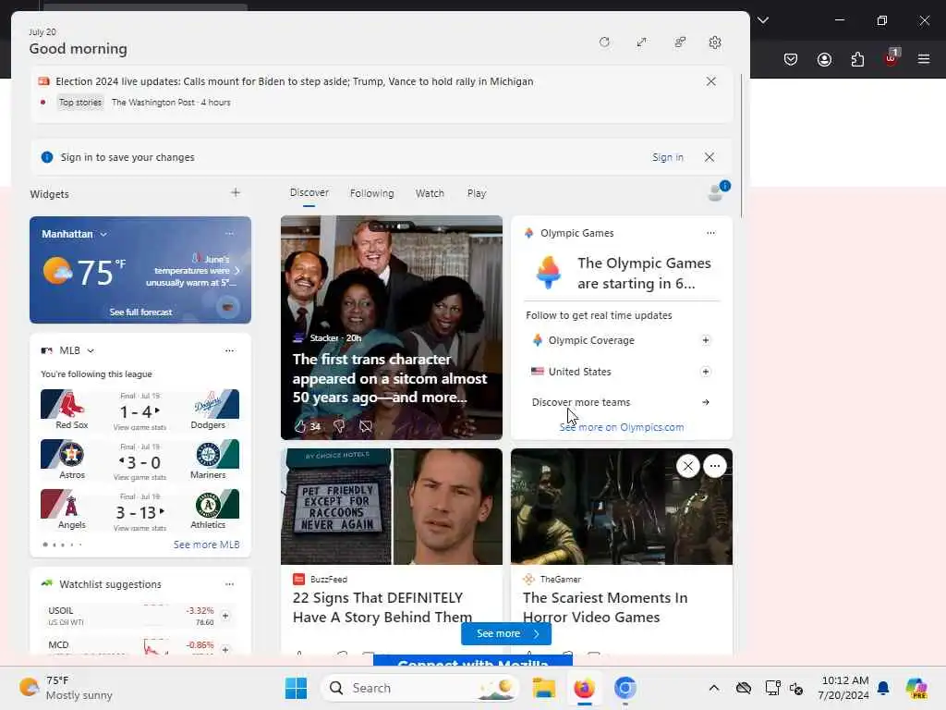946x710 pixels.
Task: Open MLB widget more options
Action: (229, 350)
